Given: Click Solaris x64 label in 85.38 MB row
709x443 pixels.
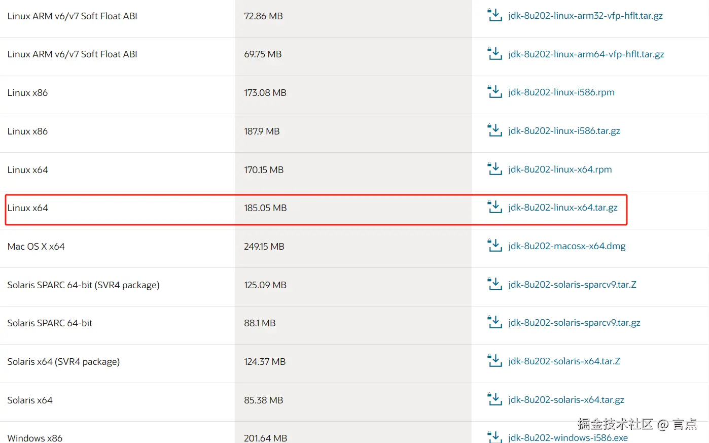Looking at the screenshot, I should click(x=30, y=400).
